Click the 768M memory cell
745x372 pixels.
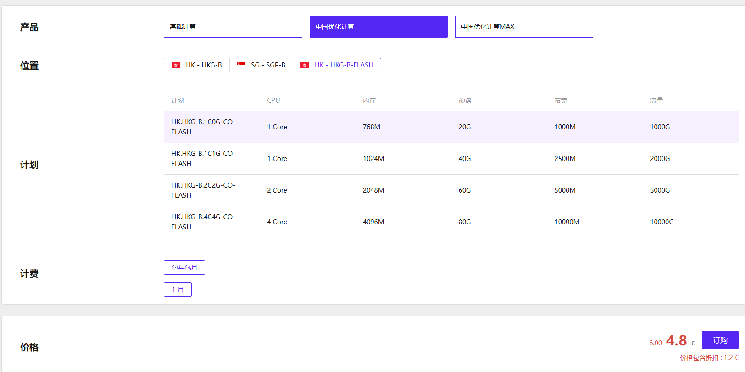tap(372, 127)
